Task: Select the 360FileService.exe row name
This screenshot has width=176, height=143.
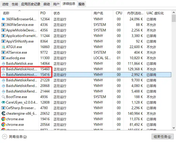Action: (20, 25)
